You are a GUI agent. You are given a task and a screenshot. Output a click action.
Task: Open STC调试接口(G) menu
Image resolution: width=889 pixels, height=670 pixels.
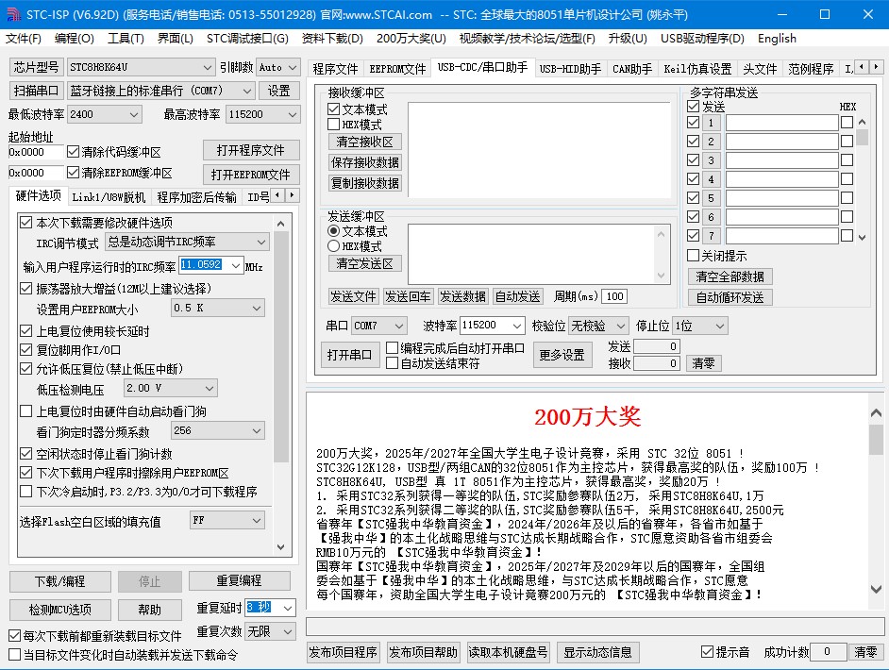247,39
